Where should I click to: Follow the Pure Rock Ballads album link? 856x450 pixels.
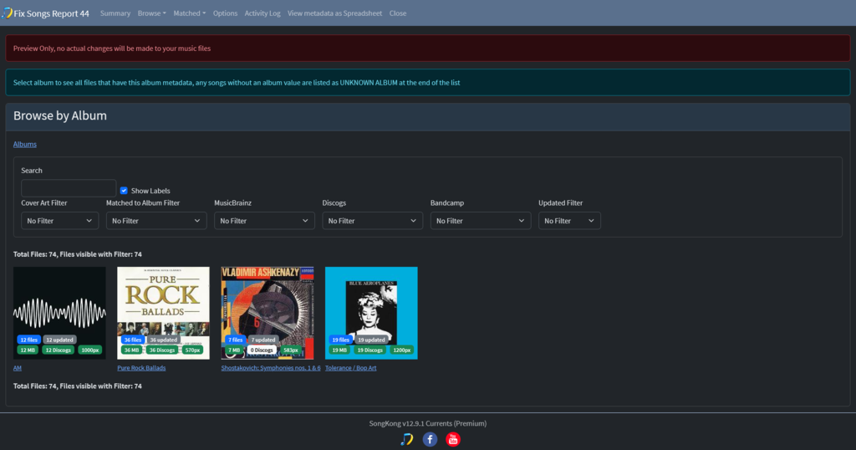click(x=141, y=368)
